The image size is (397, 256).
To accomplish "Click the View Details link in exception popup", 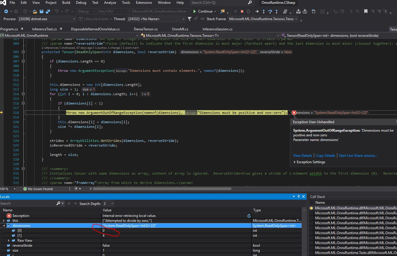I will [x=302, y=155].
